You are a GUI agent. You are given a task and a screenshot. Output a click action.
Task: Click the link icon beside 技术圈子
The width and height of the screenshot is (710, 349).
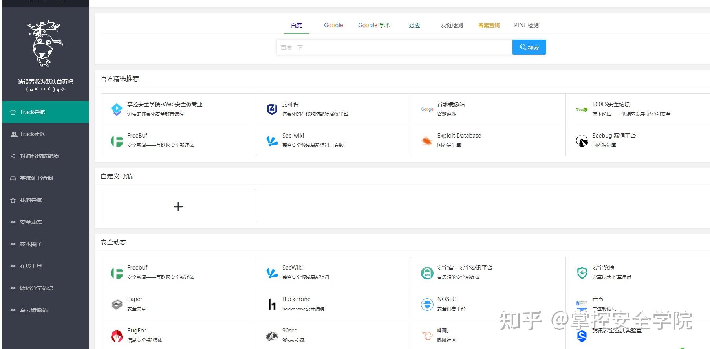pos(13,244)
